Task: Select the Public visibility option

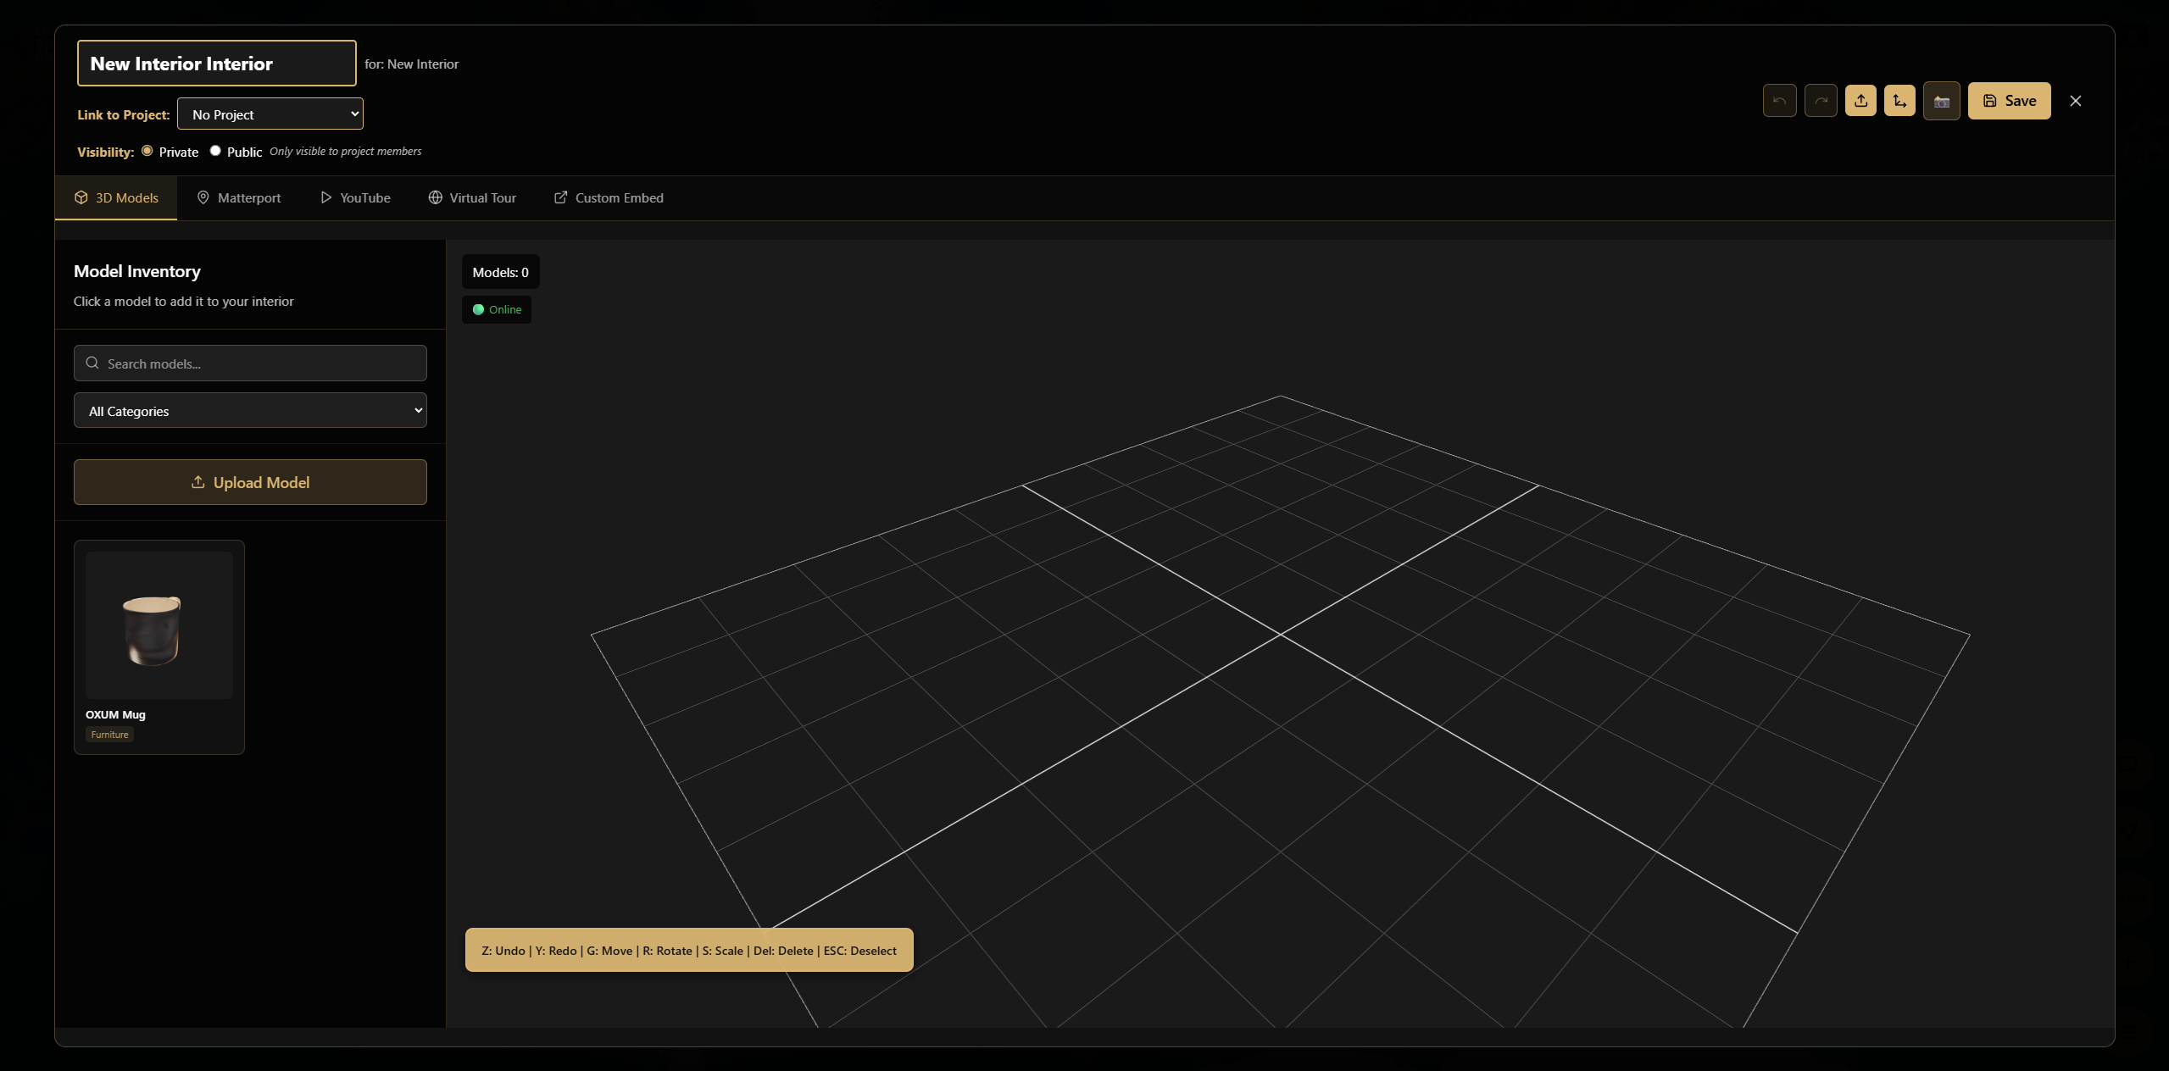Action: [x=215, y=151]
